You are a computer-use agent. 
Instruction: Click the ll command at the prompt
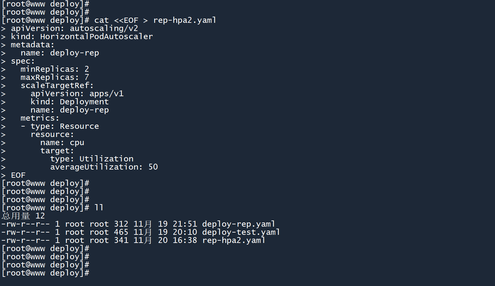(x=99, y=208)
